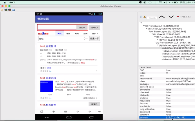This screenshot has height=121, width=195.
Task: Click the Baidu logo
Action: click(x=43, y=33)
